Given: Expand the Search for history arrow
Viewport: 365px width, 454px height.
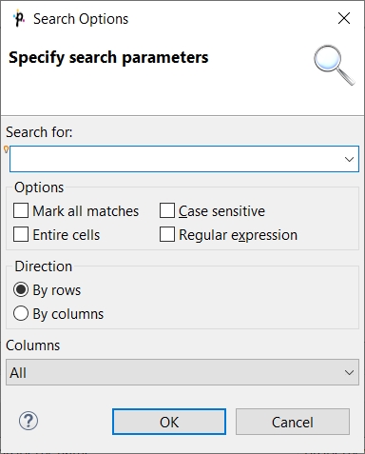Looking at the screenshot, I should point(349,159).
